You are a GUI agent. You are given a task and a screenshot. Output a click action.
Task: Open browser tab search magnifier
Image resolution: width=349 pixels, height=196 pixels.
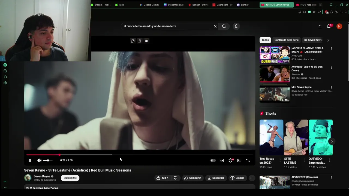(x=331, y=5)
